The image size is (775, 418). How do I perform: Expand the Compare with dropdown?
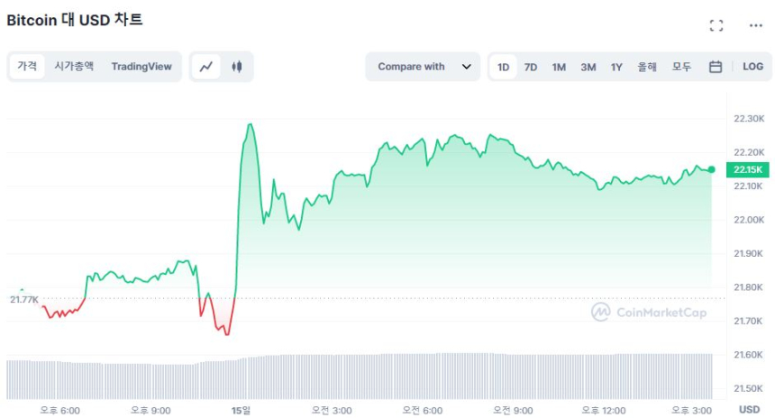click(x=423, y=67)
